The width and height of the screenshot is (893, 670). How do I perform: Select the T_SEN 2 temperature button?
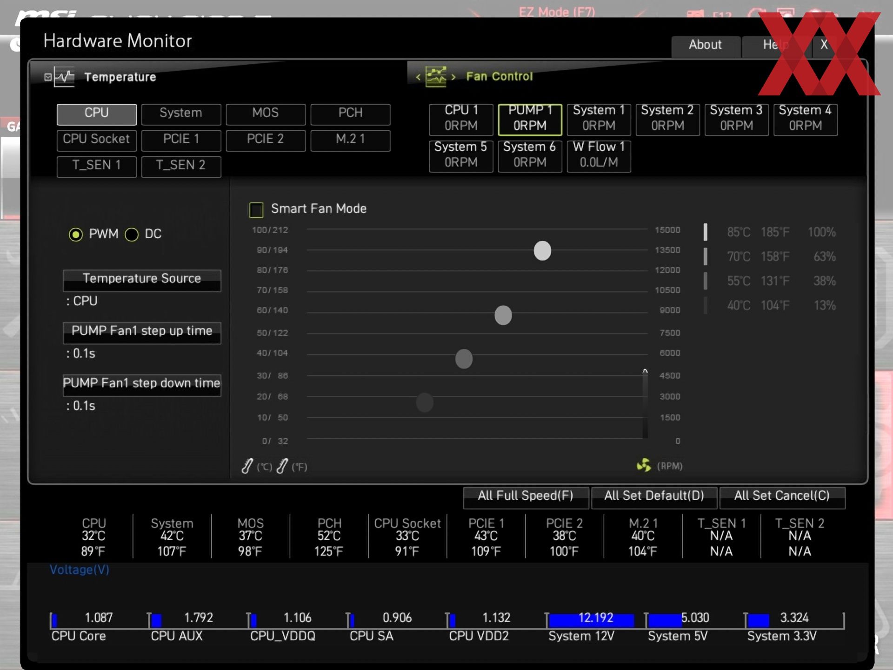pos(181,167)
